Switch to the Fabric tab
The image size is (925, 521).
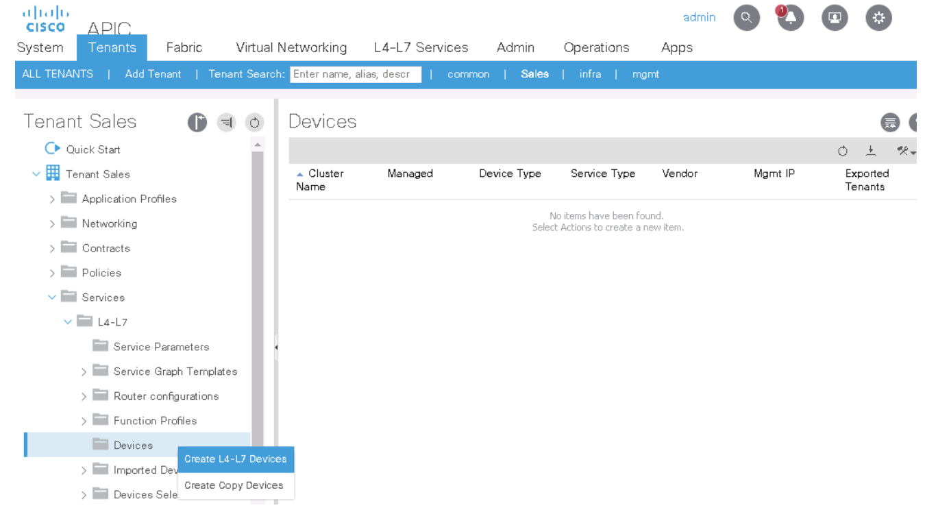(x=184, y=47)
